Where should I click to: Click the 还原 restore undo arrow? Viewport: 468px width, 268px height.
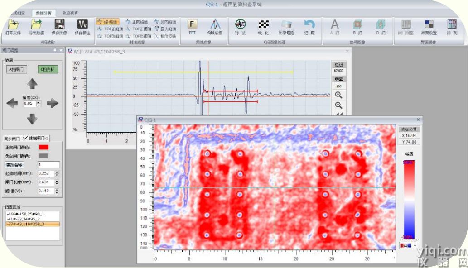pos(309,27)
